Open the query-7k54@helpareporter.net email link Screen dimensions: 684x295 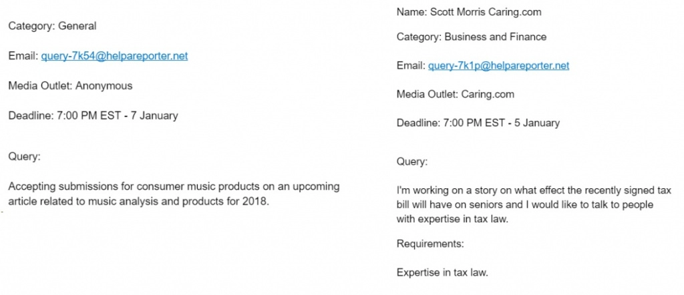pos(114,56)
